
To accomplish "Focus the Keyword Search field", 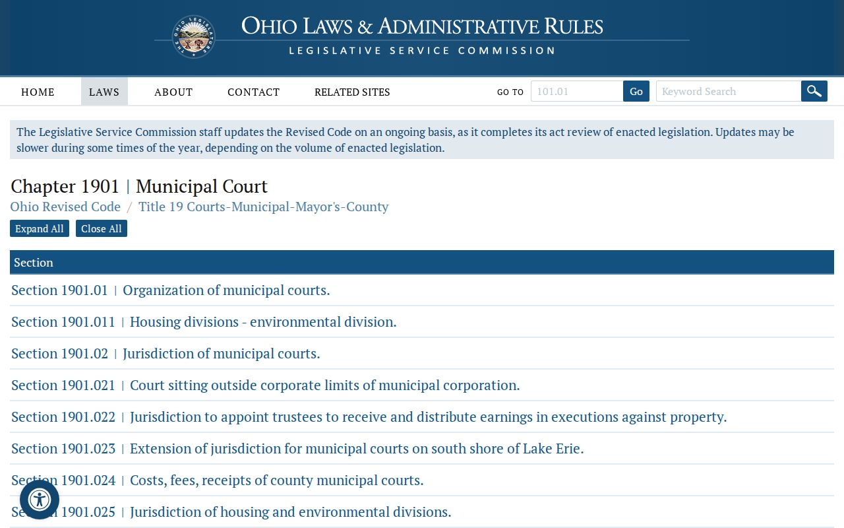I will [729, 91].
